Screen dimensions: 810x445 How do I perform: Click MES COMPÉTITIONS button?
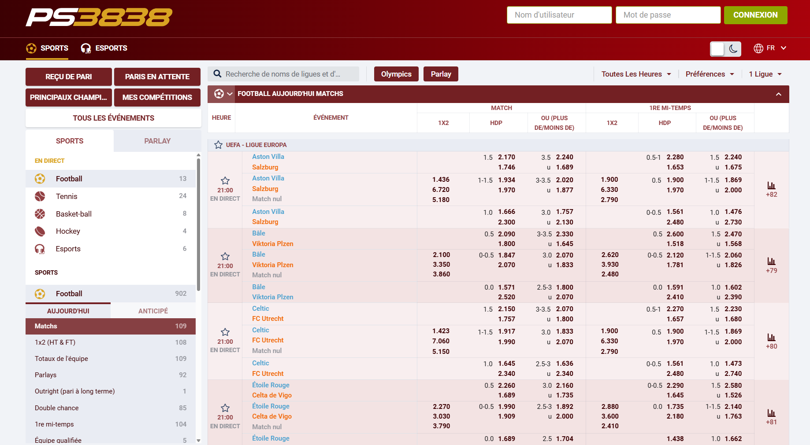point(157,97)
